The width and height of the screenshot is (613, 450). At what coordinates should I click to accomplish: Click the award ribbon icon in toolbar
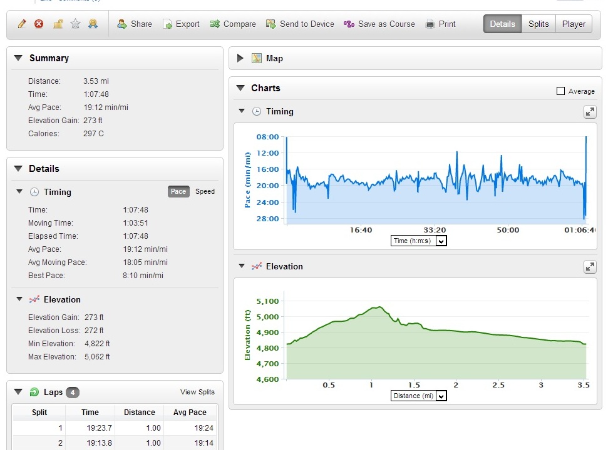click(93, 24)
